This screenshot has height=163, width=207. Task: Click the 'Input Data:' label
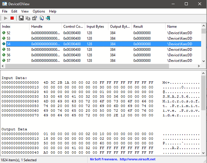click(14, 78)
